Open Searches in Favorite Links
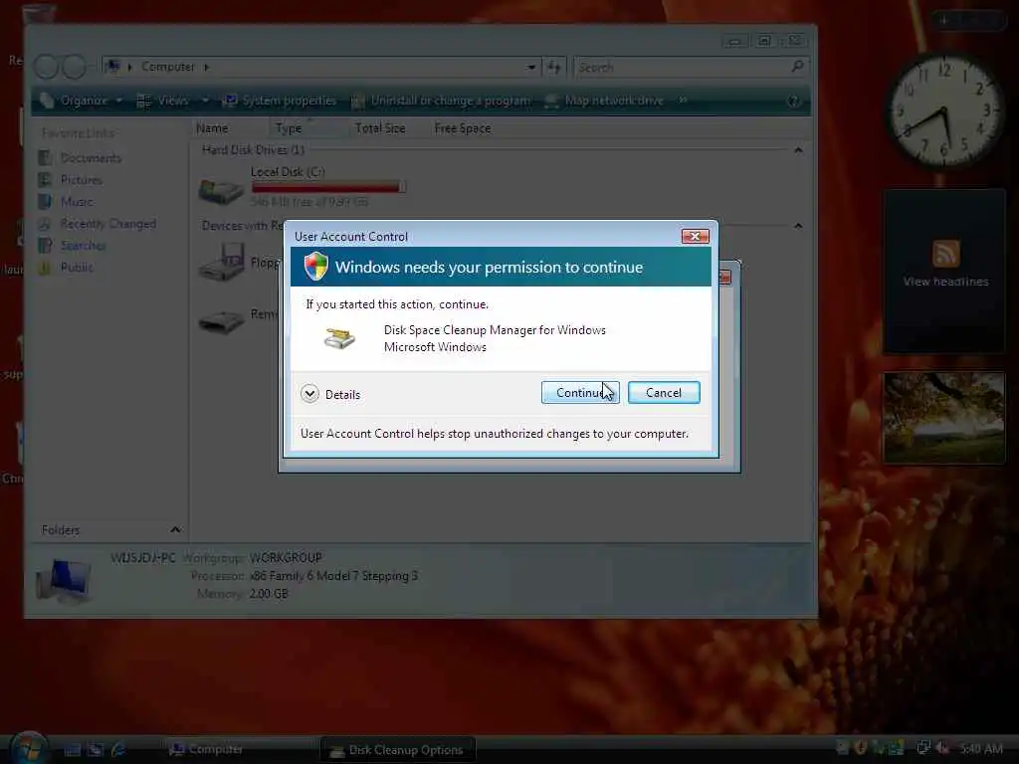This screenshot has width=1019, height=764. [72, 245]
